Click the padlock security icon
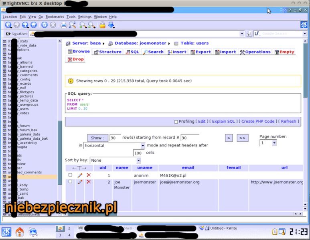This screenshot has width=310, height=240. [102, 25]
